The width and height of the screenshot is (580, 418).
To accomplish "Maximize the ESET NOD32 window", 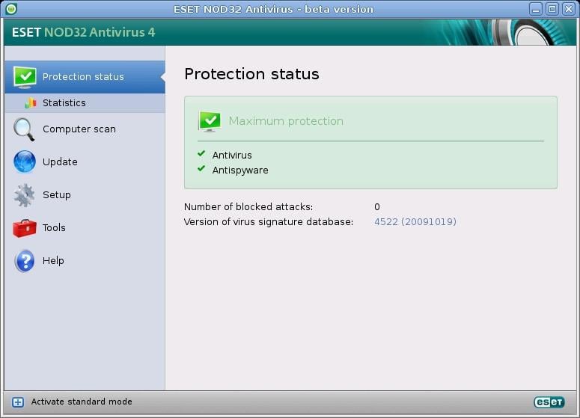I will coord(552,9).
